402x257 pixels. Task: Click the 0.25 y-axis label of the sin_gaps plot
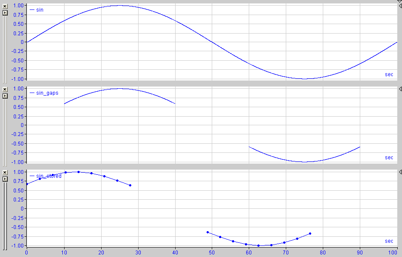[19, 116]
